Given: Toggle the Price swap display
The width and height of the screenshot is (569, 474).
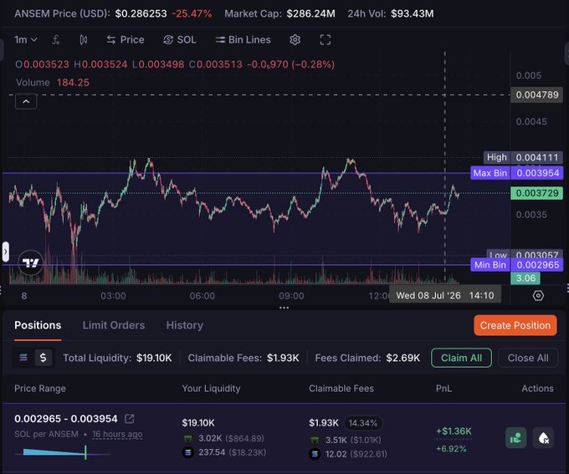Looking at the screenshot, I should 126,39.
